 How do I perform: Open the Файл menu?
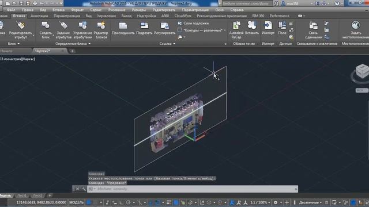point(11,10)
